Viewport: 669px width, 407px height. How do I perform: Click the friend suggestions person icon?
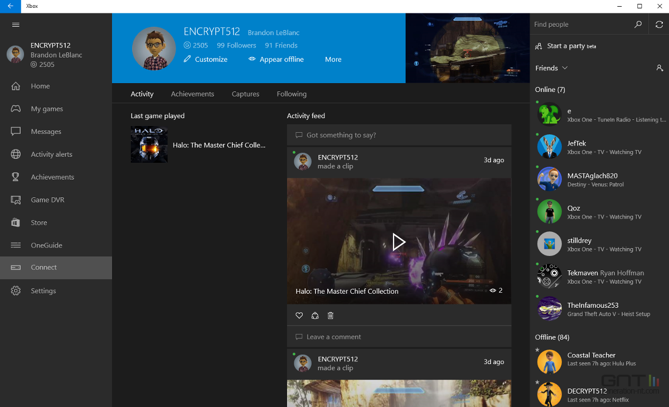click(x=660, y=68)
